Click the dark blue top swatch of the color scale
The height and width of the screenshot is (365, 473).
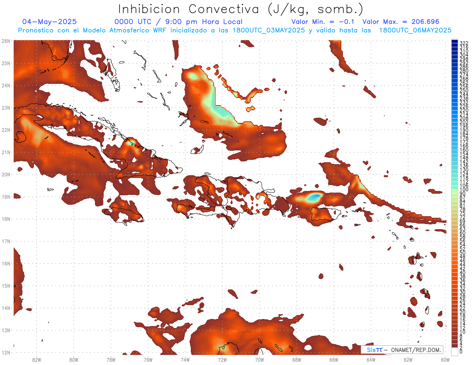tap(455, 41)
